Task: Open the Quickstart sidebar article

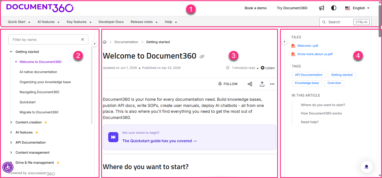Action: (28, 102)
